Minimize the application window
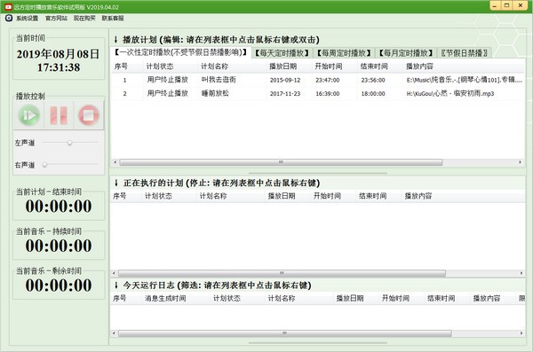533x352 pixels. [495, 5]
